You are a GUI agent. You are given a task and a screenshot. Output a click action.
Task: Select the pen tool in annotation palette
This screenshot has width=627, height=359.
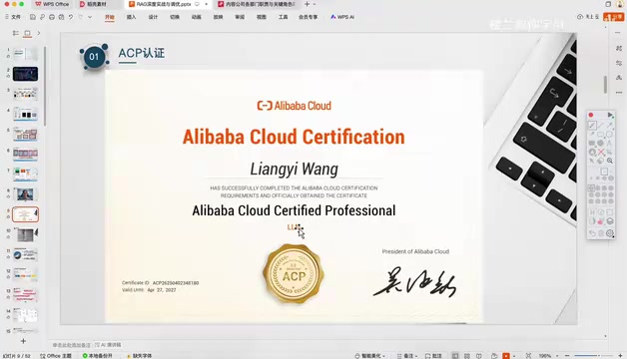[x=592, y=125]
